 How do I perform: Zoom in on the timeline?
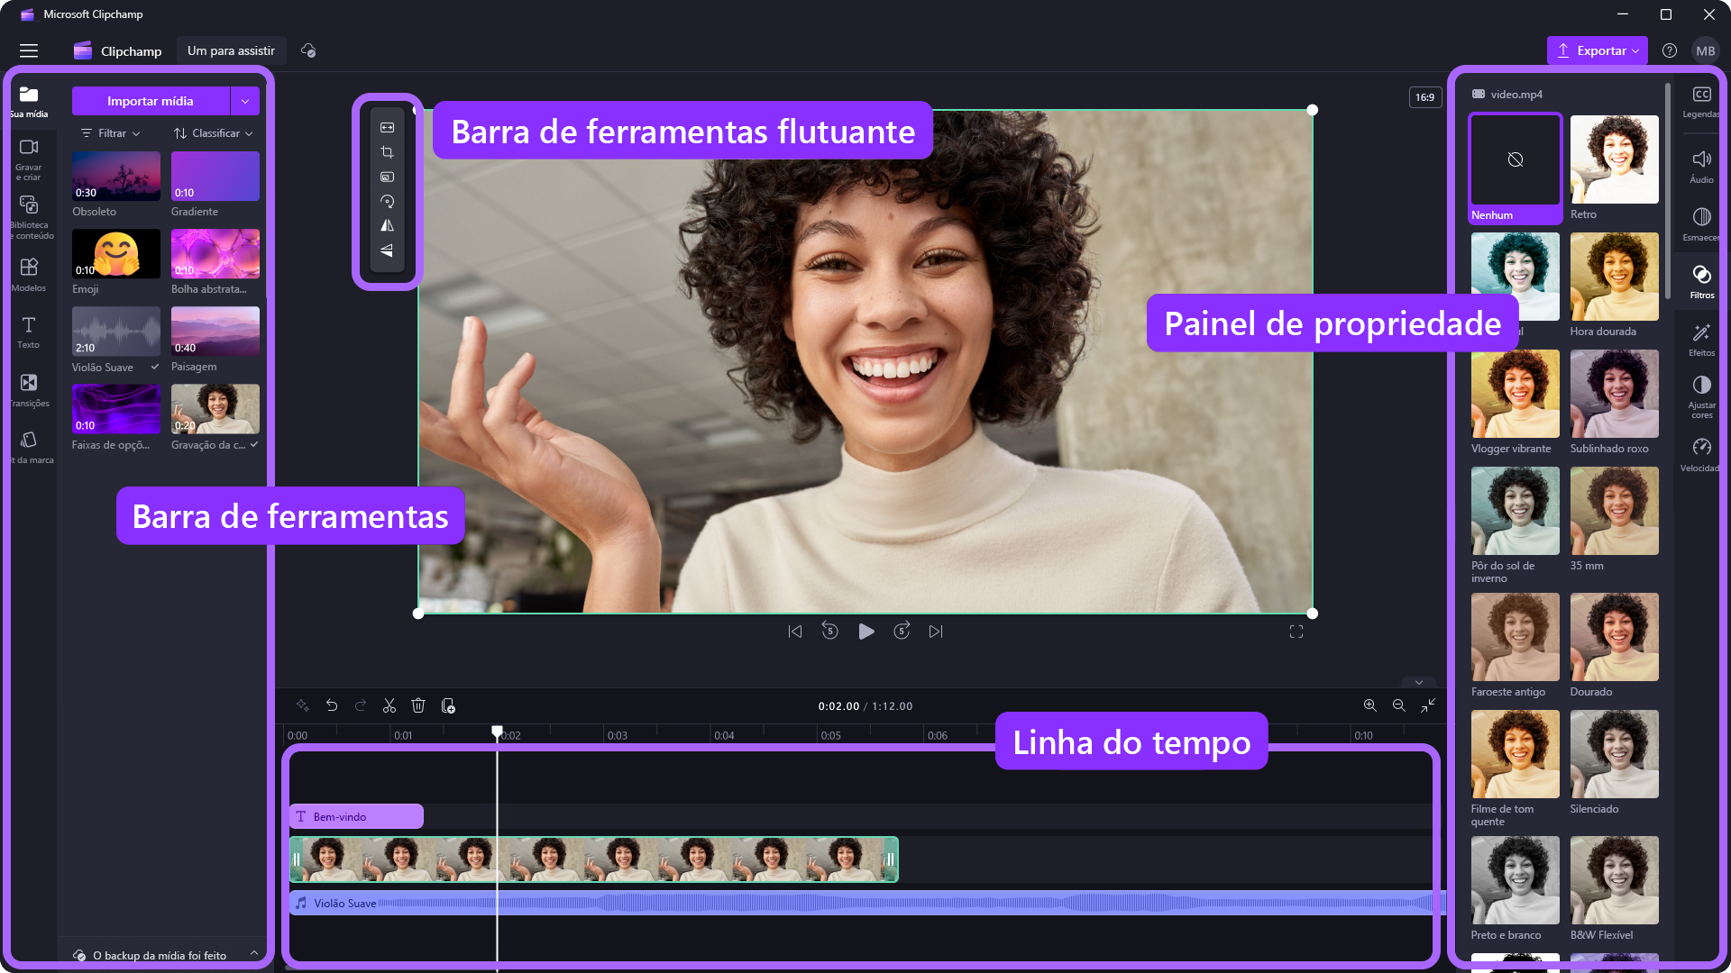1370,705
